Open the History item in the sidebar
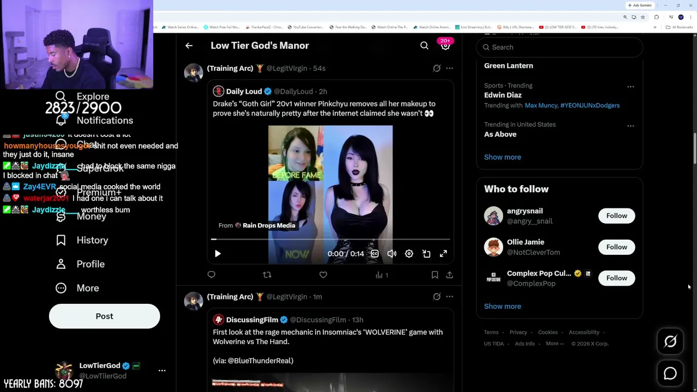The width and height of the screenshot is (697, 392). click(x=82, y=240)
